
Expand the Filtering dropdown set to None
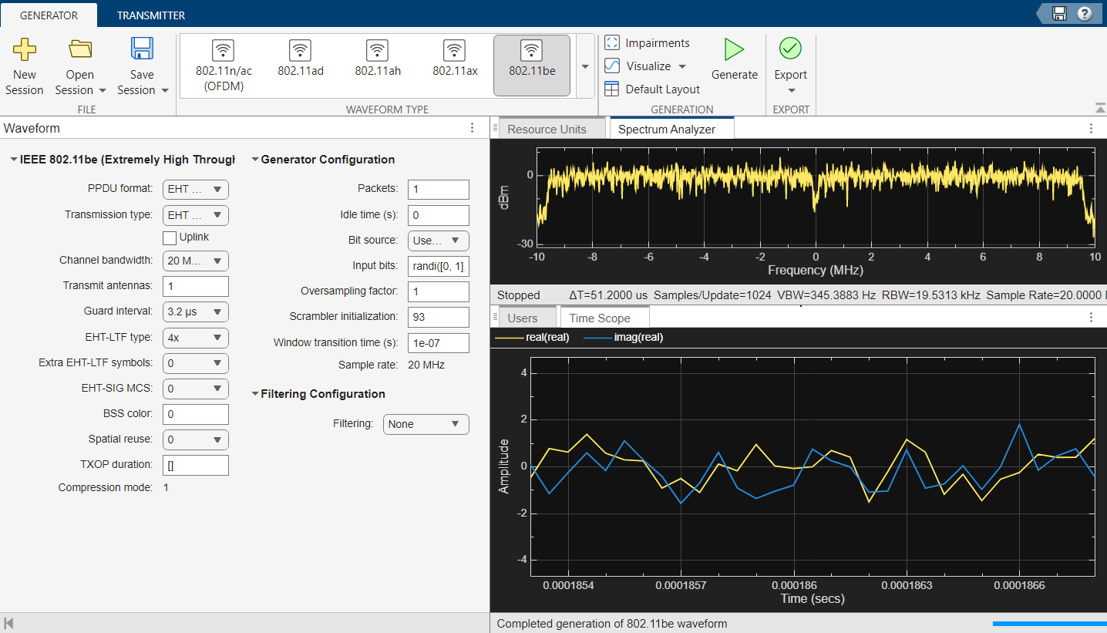click(426, 424)
